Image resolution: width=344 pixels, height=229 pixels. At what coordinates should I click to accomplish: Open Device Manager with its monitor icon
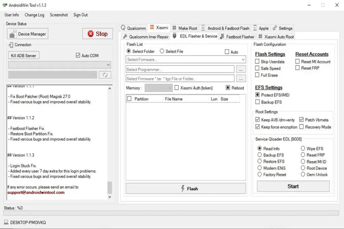click(x=13, y=34)
